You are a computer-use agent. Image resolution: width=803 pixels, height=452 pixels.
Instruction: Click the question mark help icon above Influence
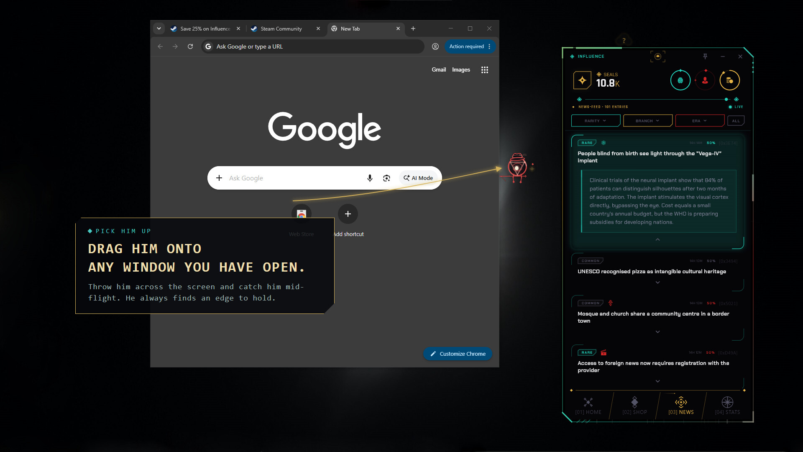[x=624, y=41]
